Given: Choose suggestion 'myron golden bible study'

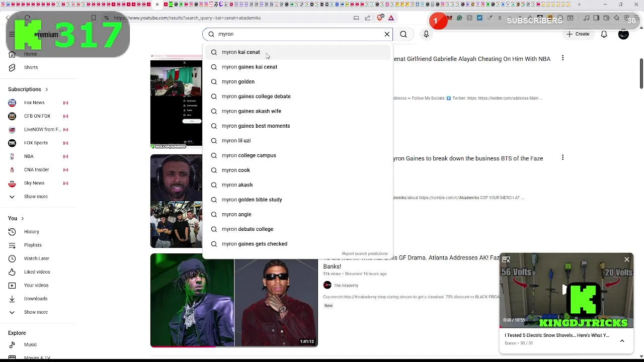Looking at the screenshot, I should point(298,200).
